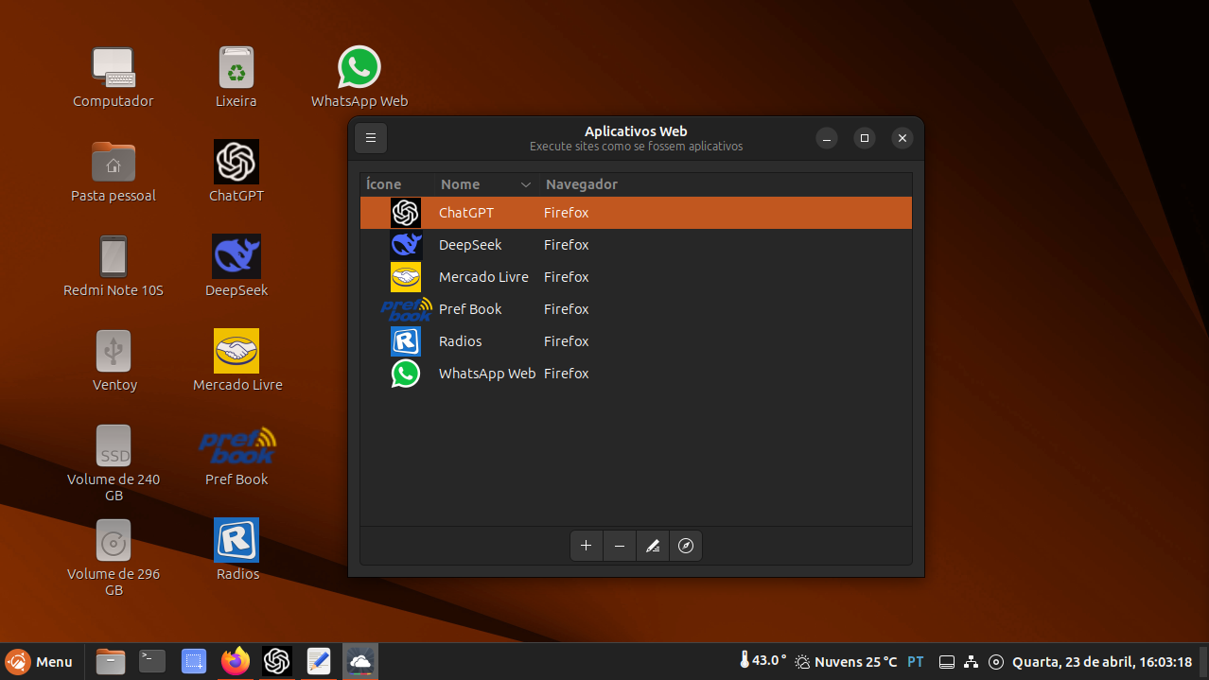Click on-screen keyboard tray icon
1209x680 pixels.
coord(948,662)
